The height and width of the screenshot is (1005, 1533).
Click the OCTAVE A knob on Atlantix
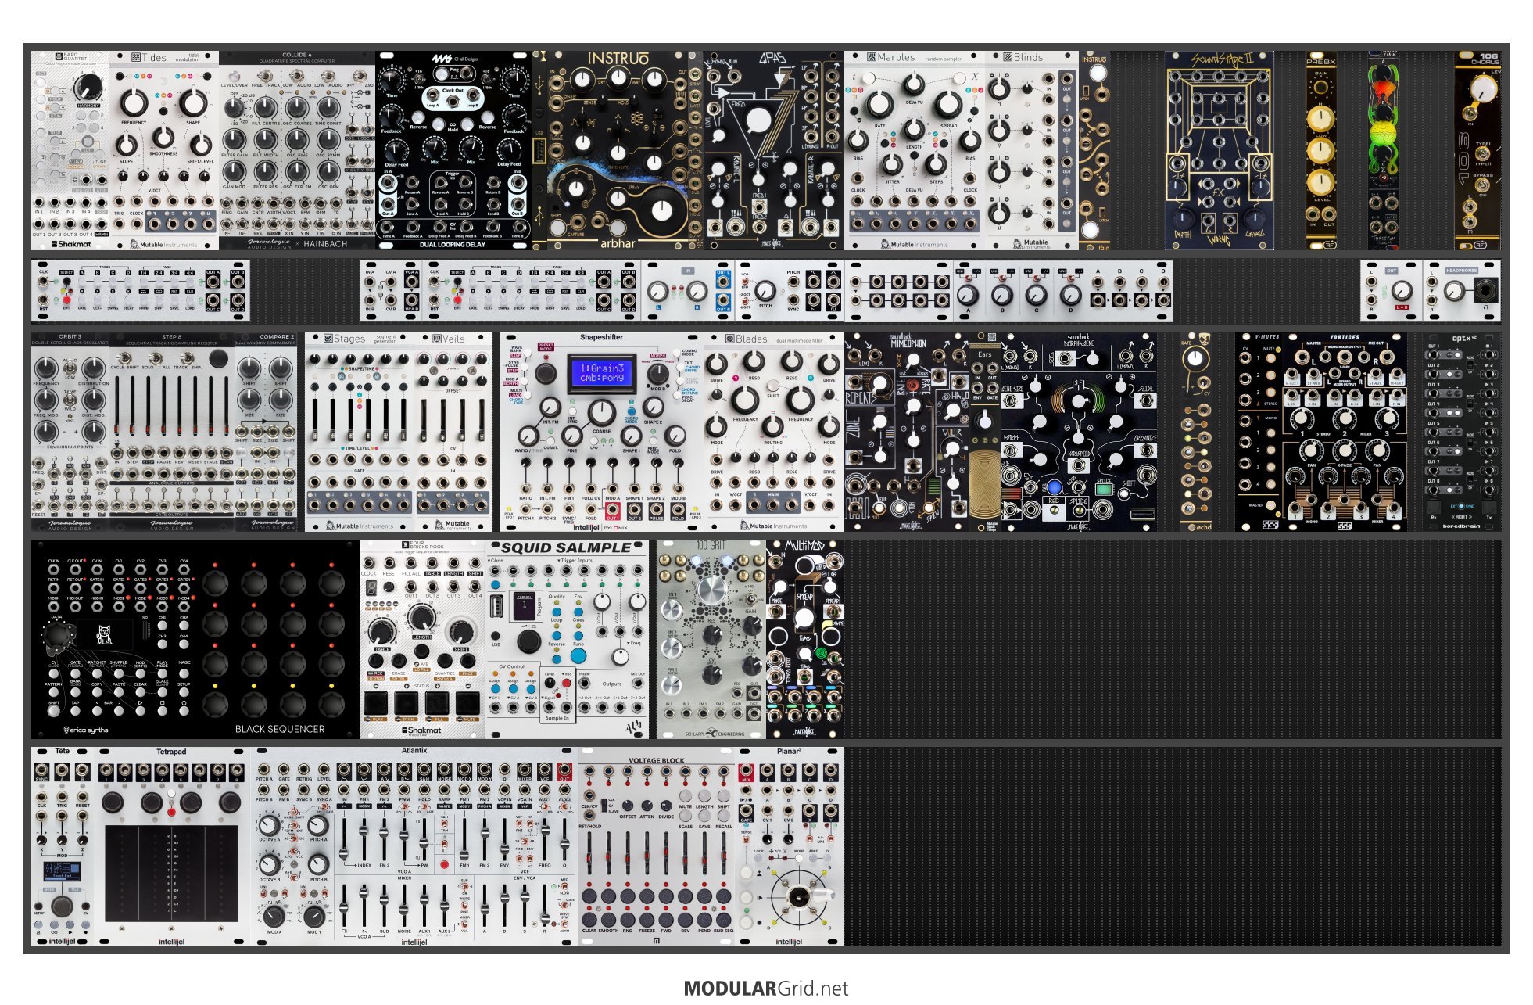click(269, 825)
